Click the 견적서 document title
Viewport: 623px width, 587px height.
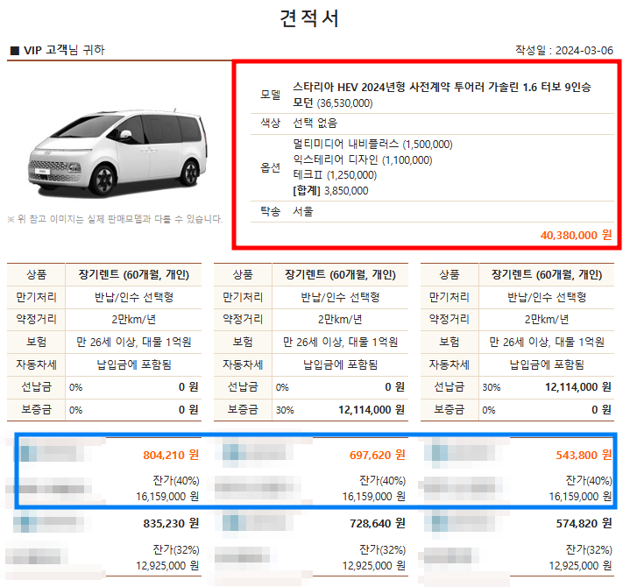tap(309, 18)
